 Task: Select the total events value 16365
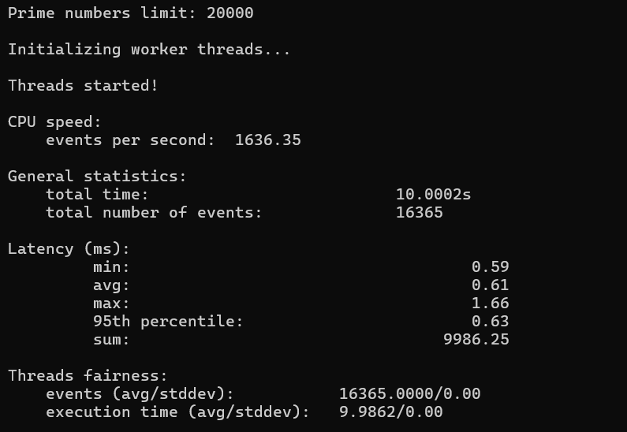click(420, 213)
